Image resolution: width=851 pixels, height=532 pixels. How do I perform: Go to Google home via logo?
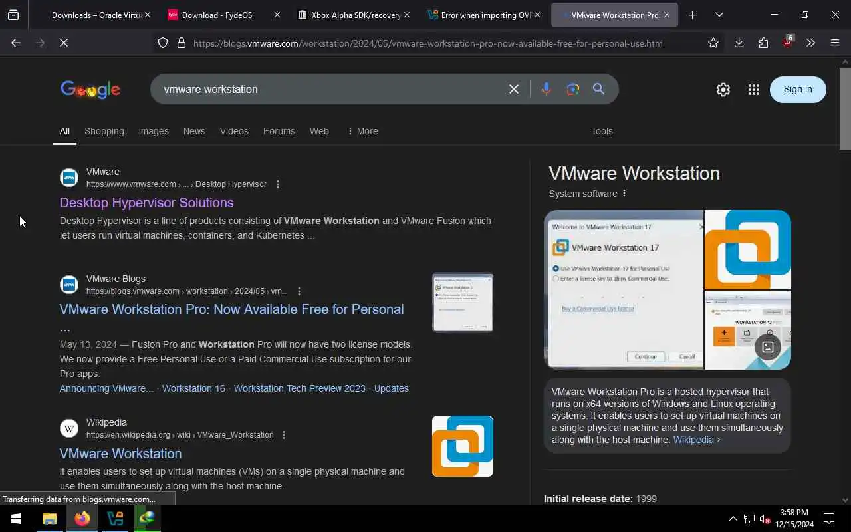pyautogui.click(x=90, y=90)
